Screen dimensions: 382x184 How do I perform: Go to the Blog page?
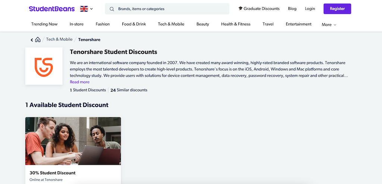coord(292,9)
